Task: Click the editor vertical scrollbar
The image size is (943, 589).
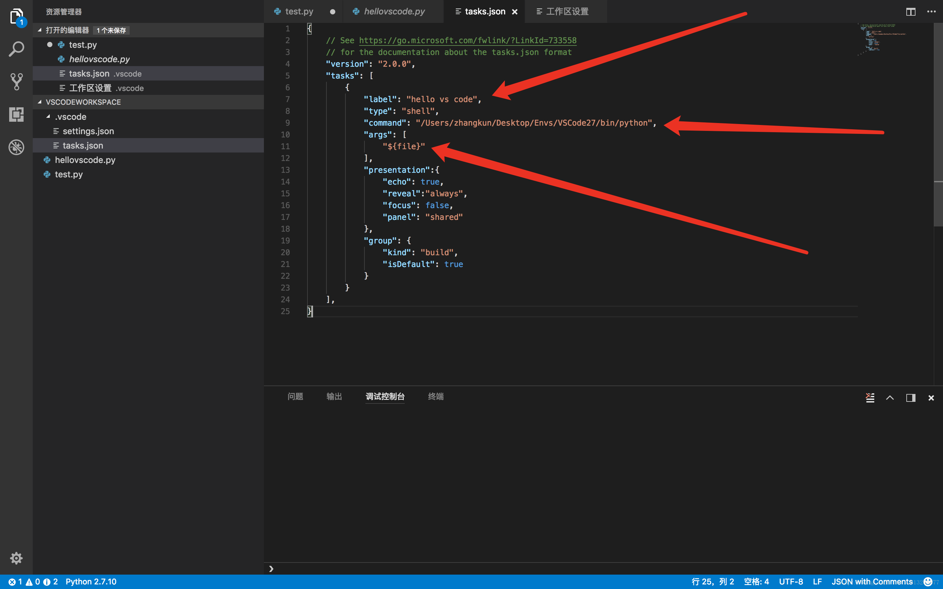Action: click(938, 125)
